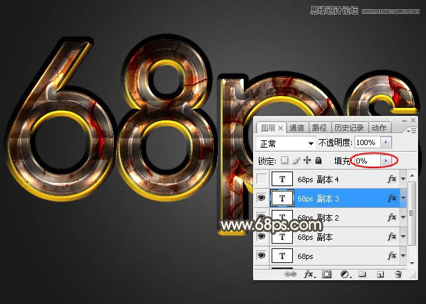Select text thumbnail of 68ps 副本

282,236
